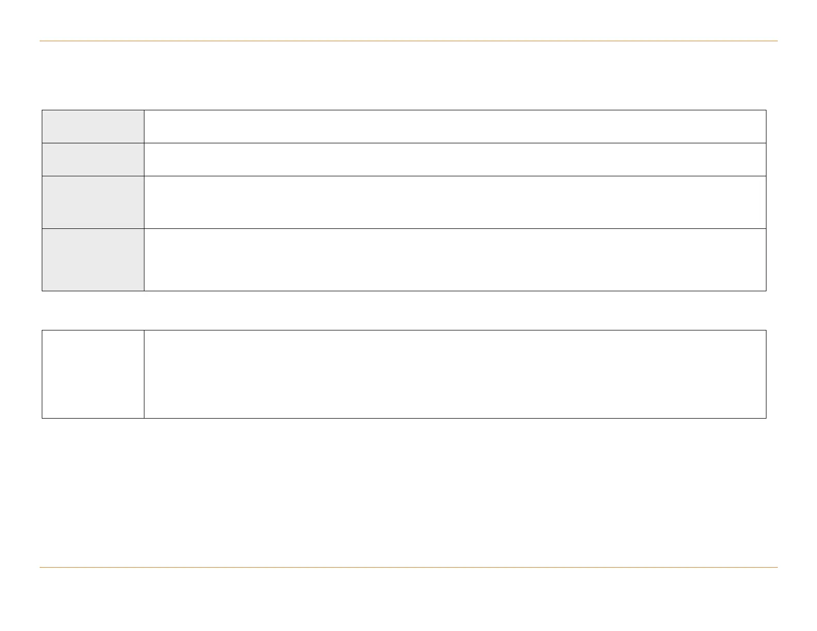Click the column divider in the top table's last row
The image size is (817, 631).
coord(144,260)
